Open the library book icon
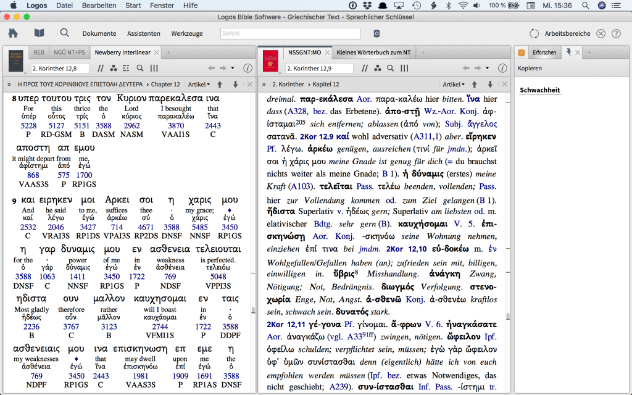The width and height of the screenshot is (632, 395). click(39, 33)
